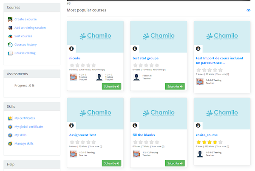Open the Assignment Test title link
Image resolution: width=255 pixels, height=171 pixels.
coord(82,135)
